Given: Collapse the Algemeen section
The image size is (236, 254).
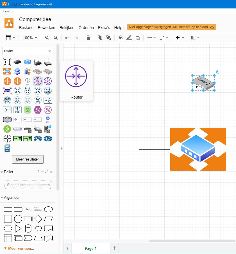Looking at the screenshot, I should point(2,198).
